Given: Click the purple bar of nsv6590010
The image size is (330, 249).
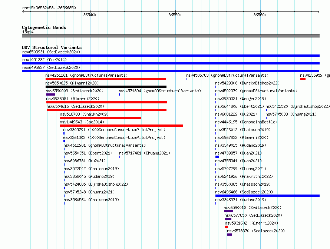Looking at the screenshot, I should [228, 211].
